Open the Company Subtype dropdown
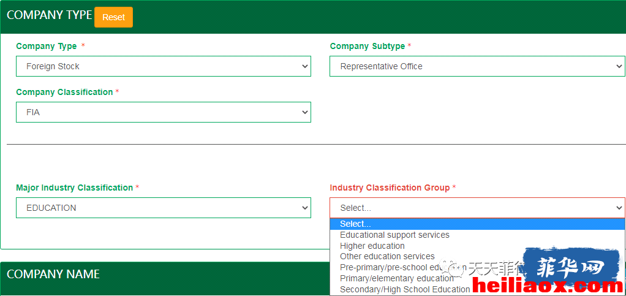This screenshot has width=626, height=296. click(477, 66)
